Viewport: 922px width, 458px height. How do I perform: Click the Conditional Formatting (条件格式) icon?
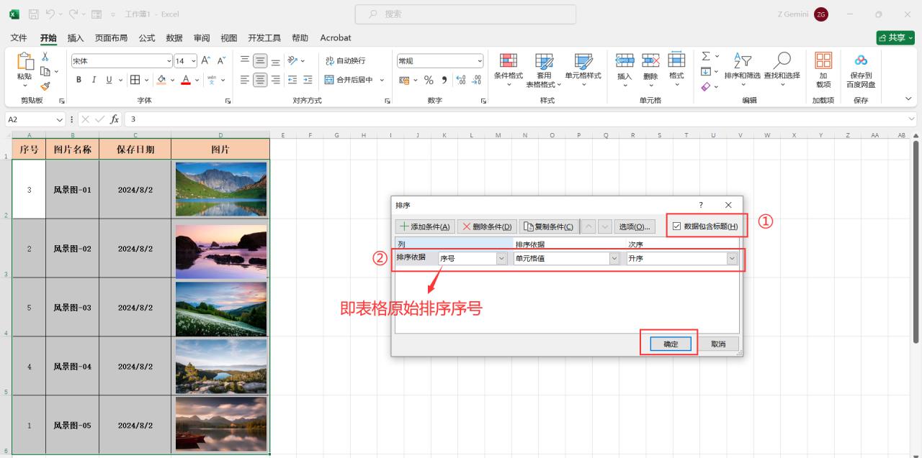tap(509, 60)
